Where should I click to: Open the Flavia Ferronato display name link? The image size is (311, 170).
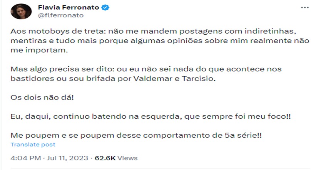(x=69, y=7)
